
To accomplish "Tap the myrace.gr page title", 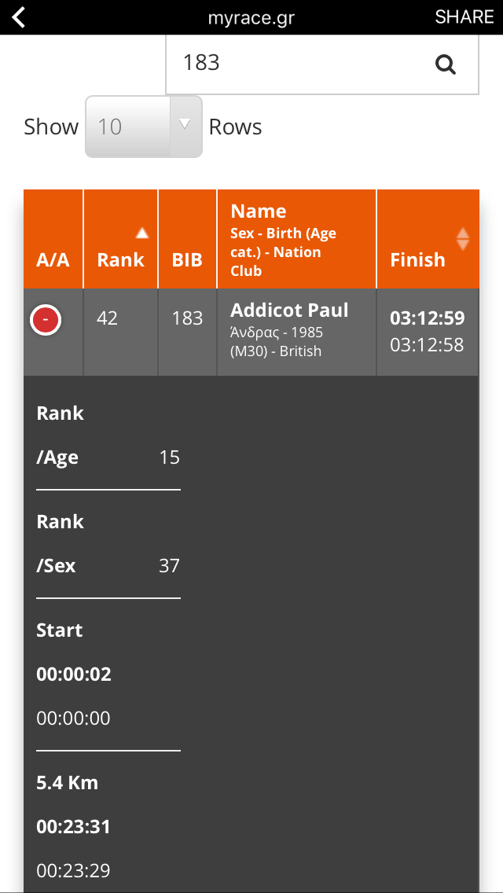I will (251, 17).
